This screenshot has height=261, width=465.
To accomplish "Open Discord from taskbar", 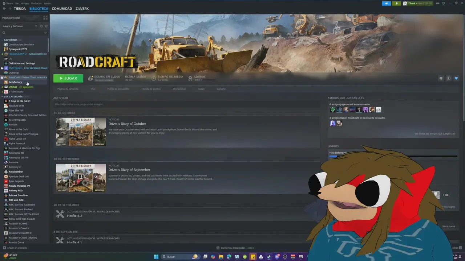I will (277, 257).
